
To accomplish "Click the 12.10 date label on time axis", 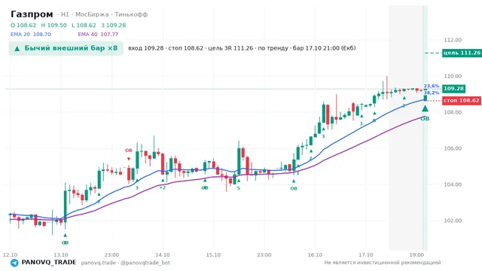I will 10,254.
